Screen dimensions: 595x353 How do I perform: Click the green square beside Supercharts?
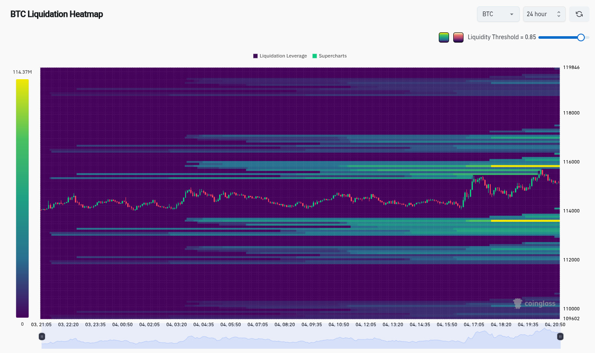coord(314,56)
